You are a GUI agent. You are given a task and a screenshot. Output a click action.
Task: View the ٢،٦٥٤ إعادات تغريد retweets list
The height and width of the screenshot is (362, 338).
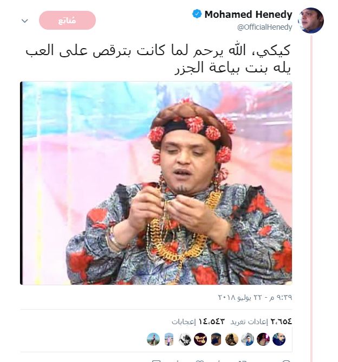[261, 321]
